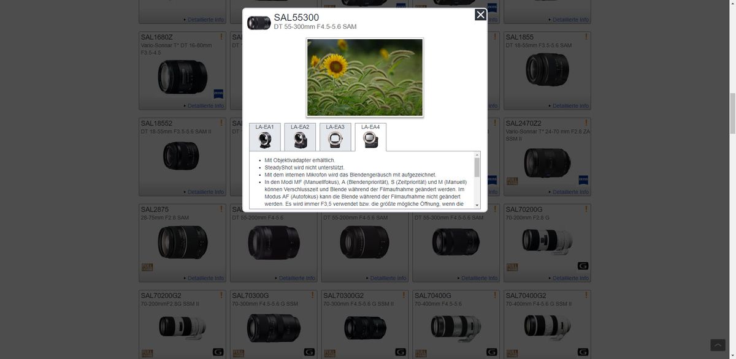Click the ZEISS badge on SAL1680Z
736x359 pixels.
(x=218, y=94)
